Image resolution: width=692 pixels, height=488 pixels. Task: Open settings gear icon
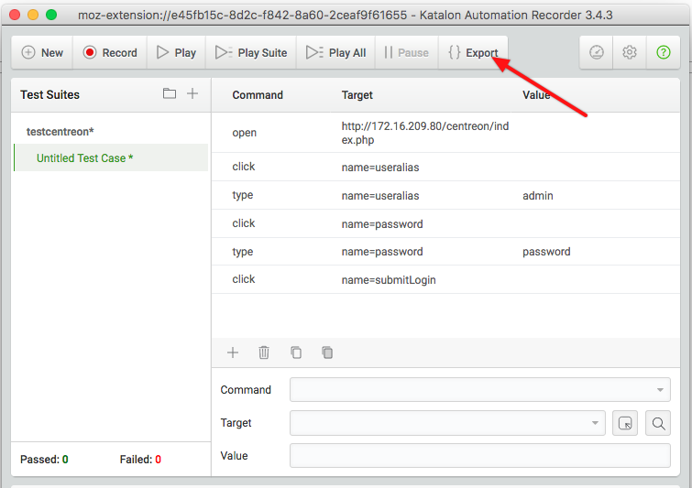630,52
